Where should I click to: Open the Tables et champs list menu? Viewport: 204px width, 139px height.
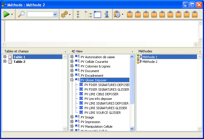[65, 52]
